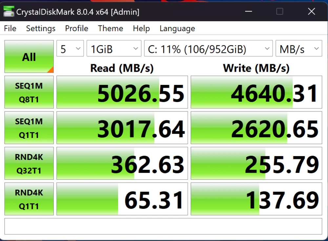Run the SEQ1M Q1T1 benchmark
The image size is (328, 241).
tap(29, 128)
